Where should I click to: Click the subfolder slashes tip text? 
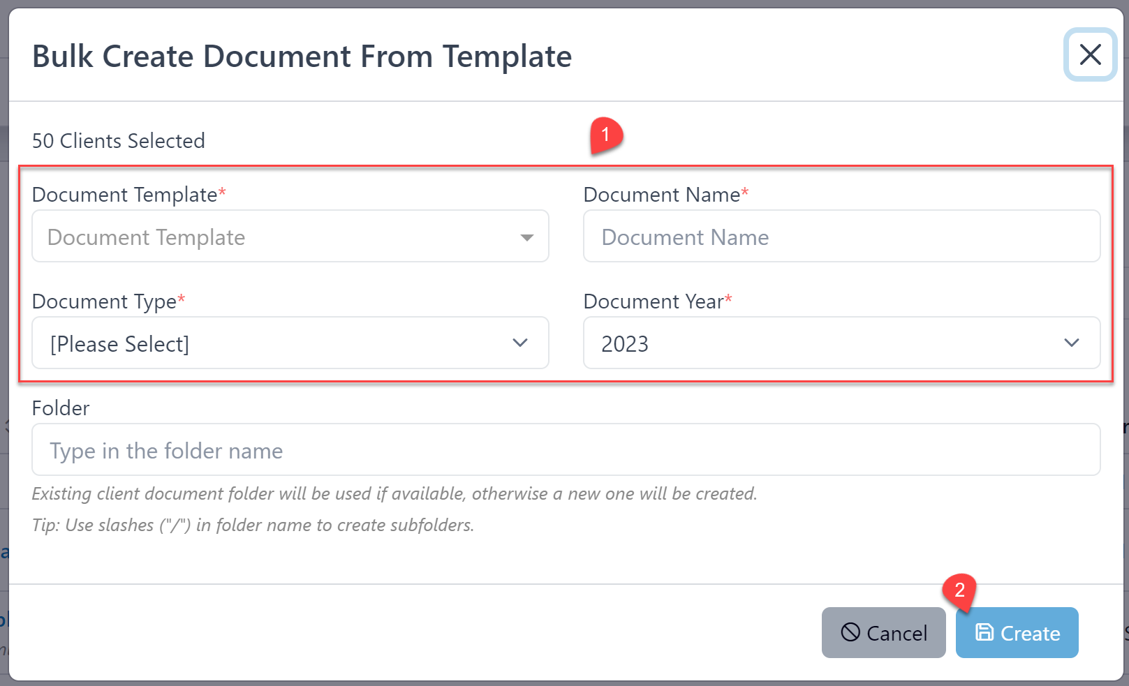pos(252,525)
